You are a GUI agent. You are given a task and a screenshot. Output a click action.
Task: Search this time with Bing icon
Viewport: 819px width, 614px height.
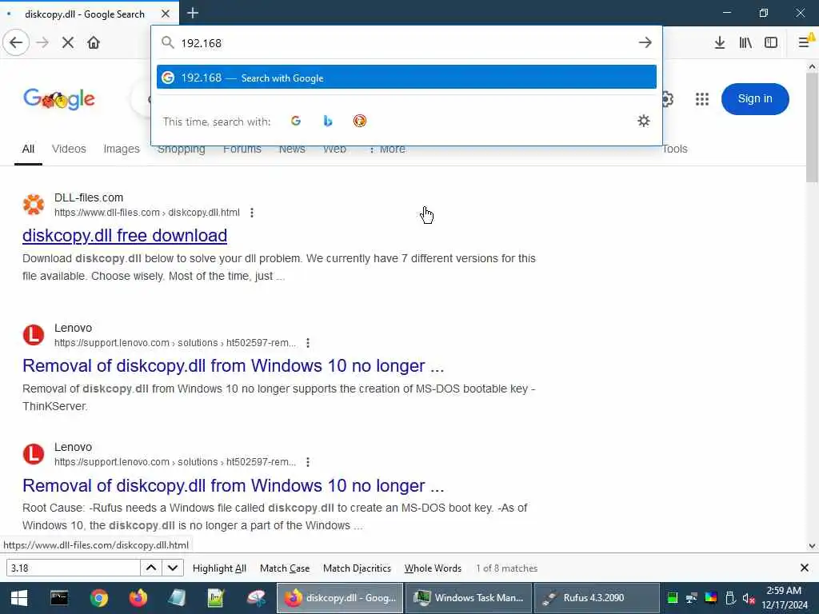pyautogui.click(x=327, y=122)
